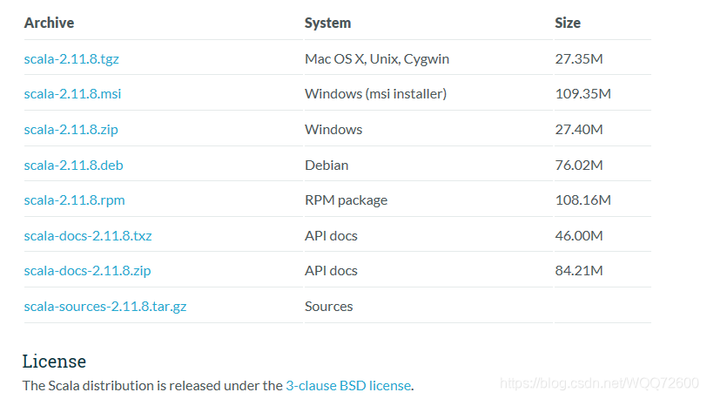Select the Sources system cell
Screen dimensions: 707x399
[329, 307]
